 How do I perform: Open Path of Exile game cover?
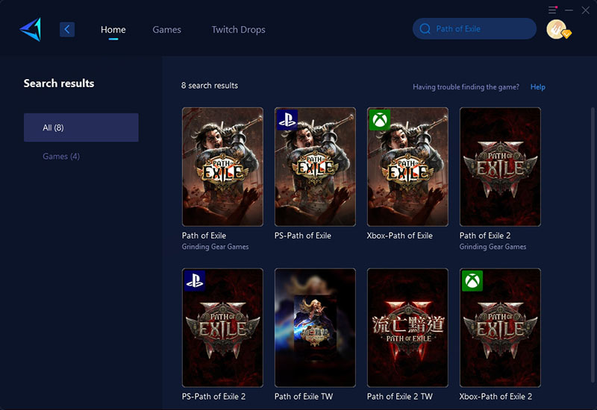tap(222, 166)
